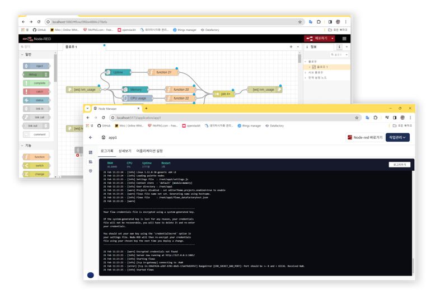Click the info sidebar search field
440x294 pixels.
[x=339, y=54]
